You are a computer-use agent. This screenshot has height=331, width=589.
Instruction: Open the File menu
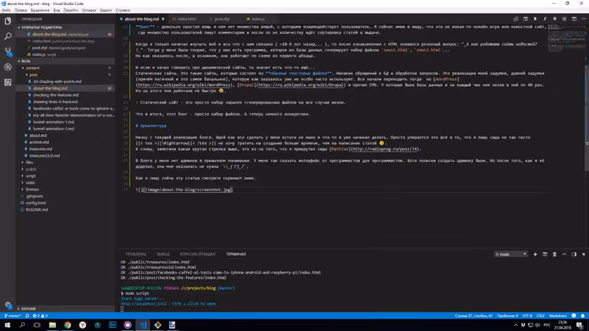coord(7,10)
